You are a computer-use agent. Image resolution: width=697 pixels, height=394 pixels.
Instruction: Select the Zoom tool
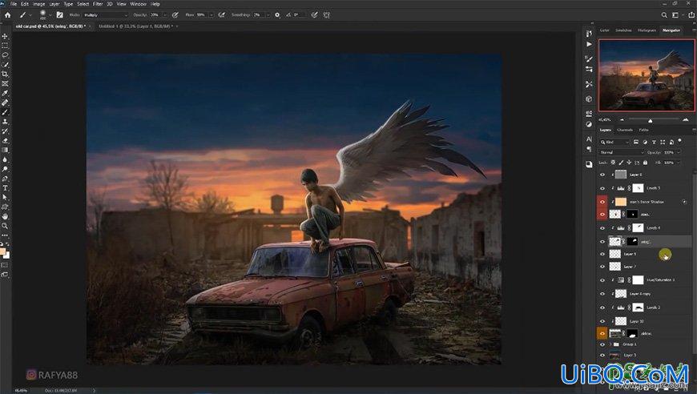(x=5, y=226)
